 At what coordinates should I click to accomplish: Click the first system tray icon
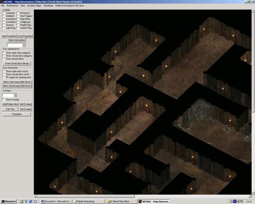(x=231, y=201)
